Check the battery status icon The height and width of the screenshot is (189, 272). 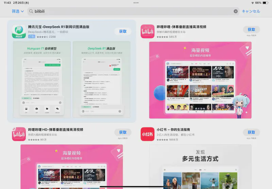266,3
